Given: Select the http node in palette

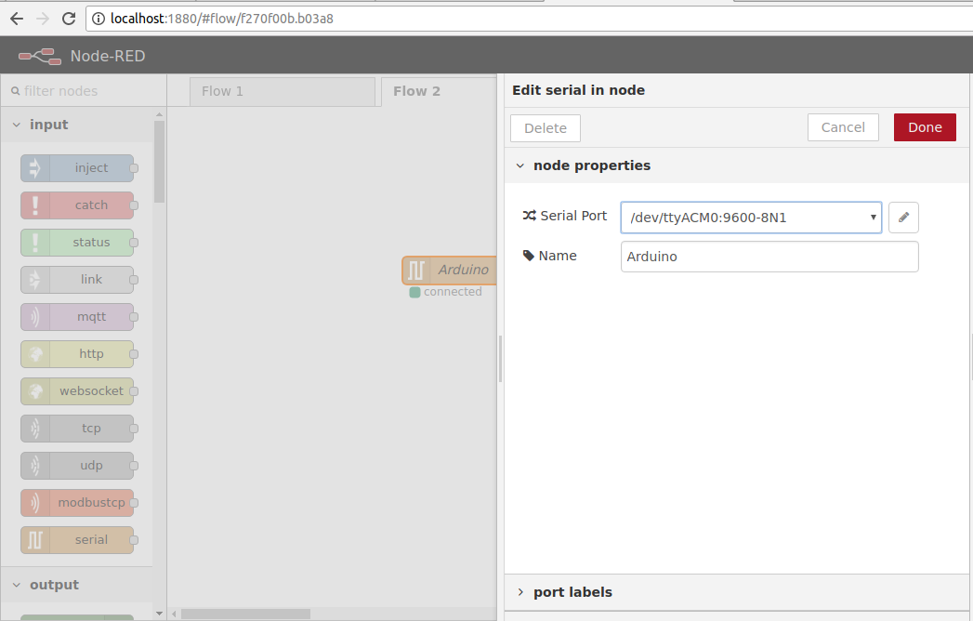Looking at the screenshot, I should click(77, 354).
